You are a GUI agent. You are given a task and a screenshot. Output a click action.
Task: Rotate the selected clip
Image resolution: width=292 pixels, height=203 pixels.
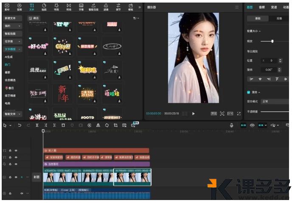[107, 125]
